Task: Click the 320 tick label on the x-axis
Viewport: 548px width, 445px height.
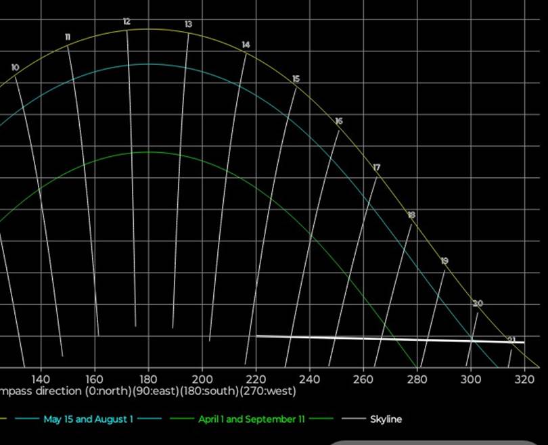Action: (x=524, y=379)
